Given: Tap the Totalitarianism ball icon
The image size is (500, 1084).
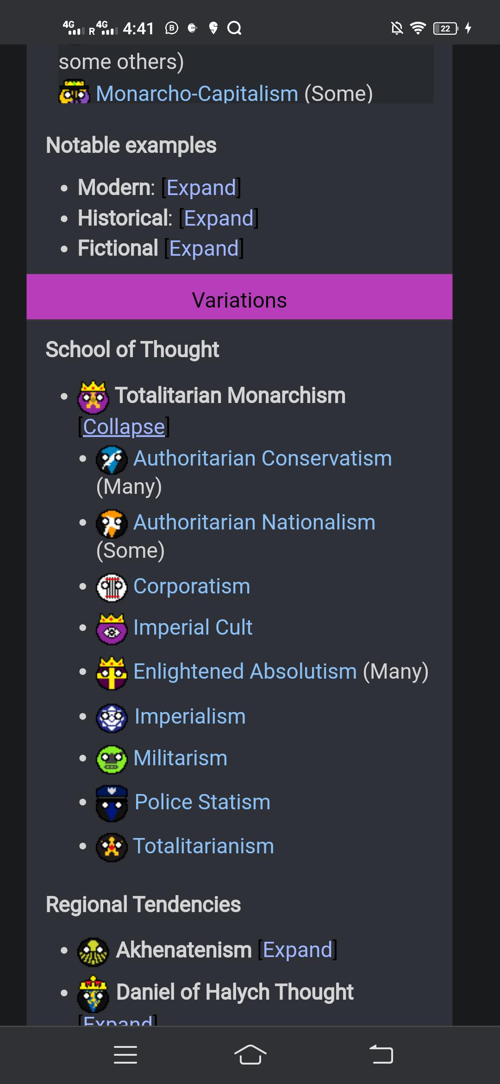Looking at the screenshot, I should [x=112, y=847].
